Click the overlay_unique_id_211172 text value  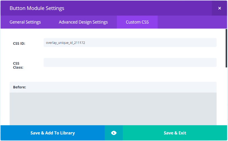(66, 43)
